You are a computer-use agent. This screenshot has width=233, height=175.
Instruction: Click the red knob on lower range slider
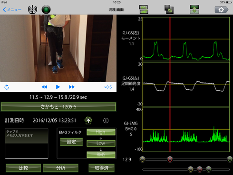click(x=200, y=169)
